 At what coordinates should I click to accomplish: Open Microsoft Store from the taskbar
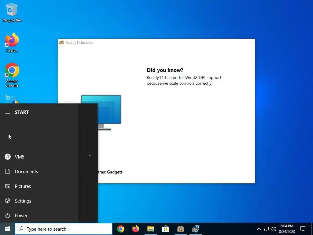pos(165,229)
